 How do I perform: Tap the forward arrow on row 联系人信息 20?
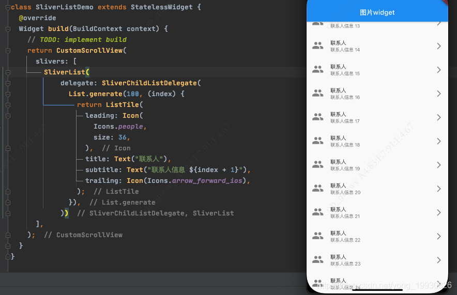(439, 189)
